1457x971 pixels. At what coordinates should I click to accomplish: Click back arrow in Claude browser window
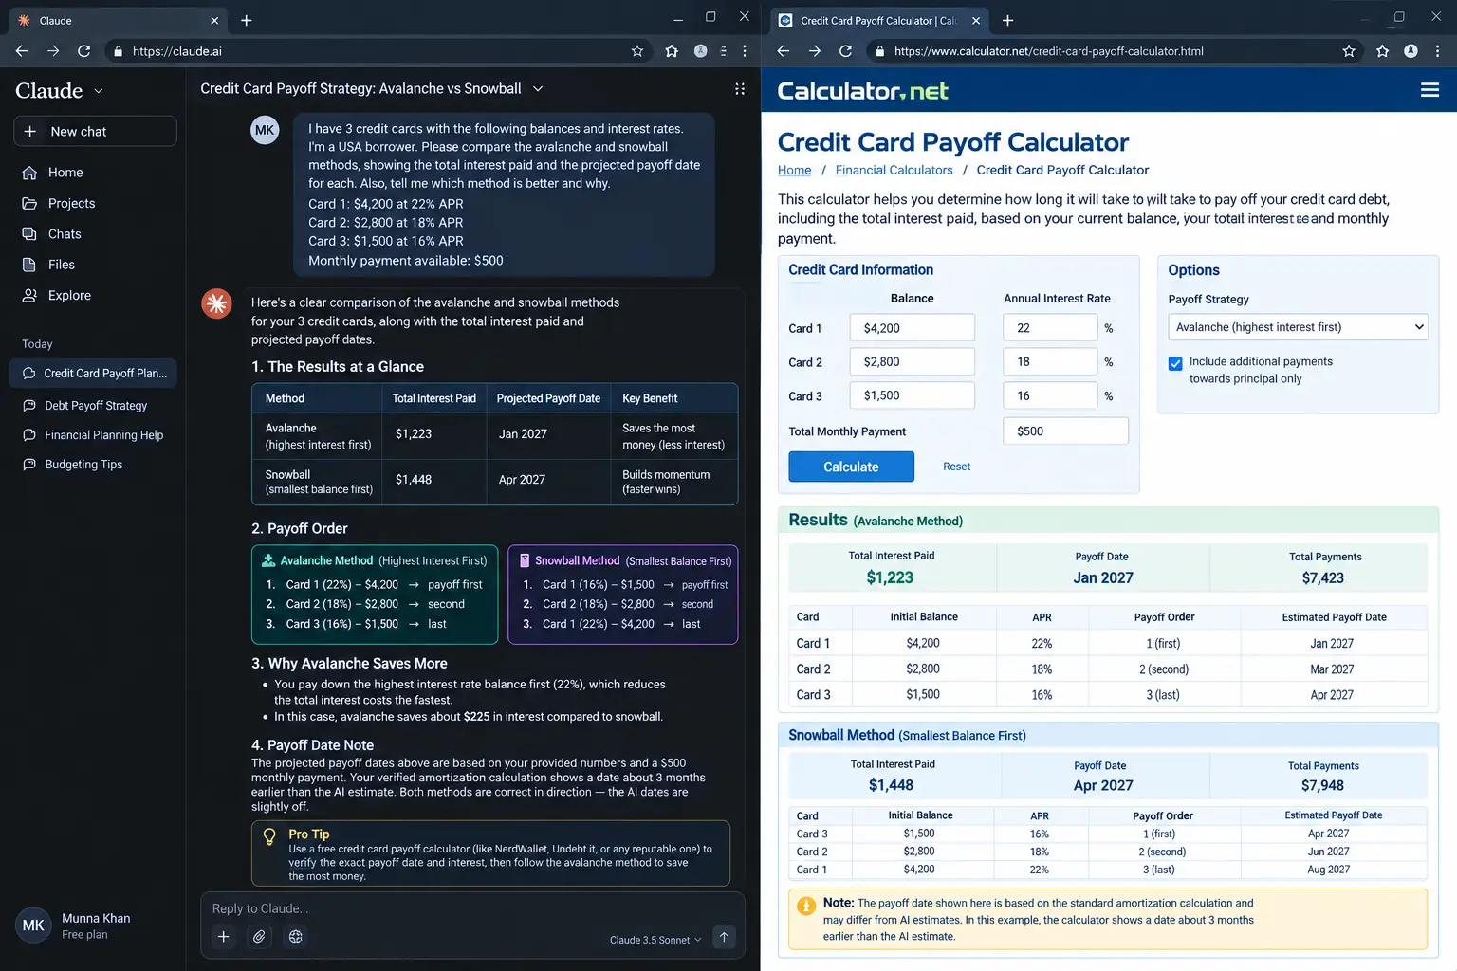tap(22, 51)
